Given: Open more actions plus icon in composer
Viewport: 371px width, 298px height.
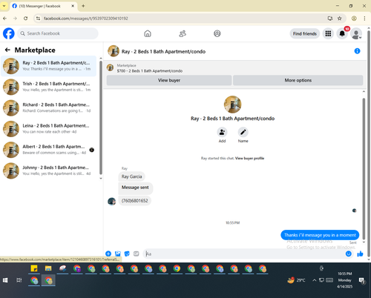Looking at the screenshot, I should 108,254.
